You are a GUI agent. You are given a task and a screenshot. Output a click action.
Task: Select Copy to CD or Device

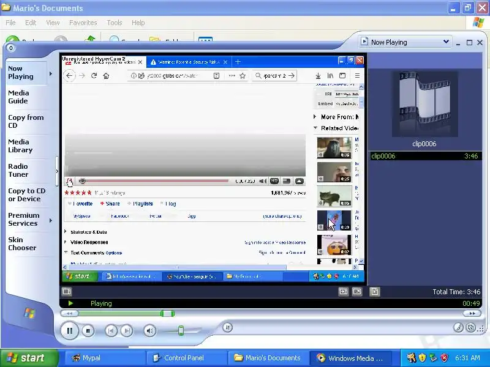(26, 195)
